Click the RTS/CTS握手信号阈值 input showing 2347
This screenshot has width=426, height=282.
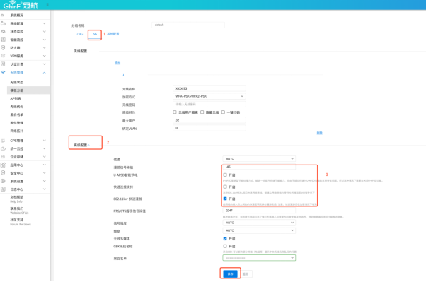pyautogui.click(x=259, y=211)
